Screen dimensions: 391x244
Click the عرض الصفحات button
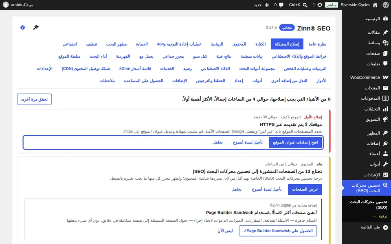[x=305, y=190]
